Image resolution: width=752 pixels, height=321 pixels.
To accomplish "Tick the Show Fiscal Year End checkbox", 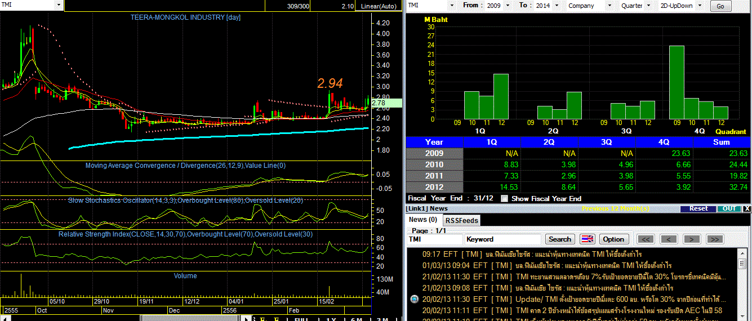I will click(x=504, y=198).
